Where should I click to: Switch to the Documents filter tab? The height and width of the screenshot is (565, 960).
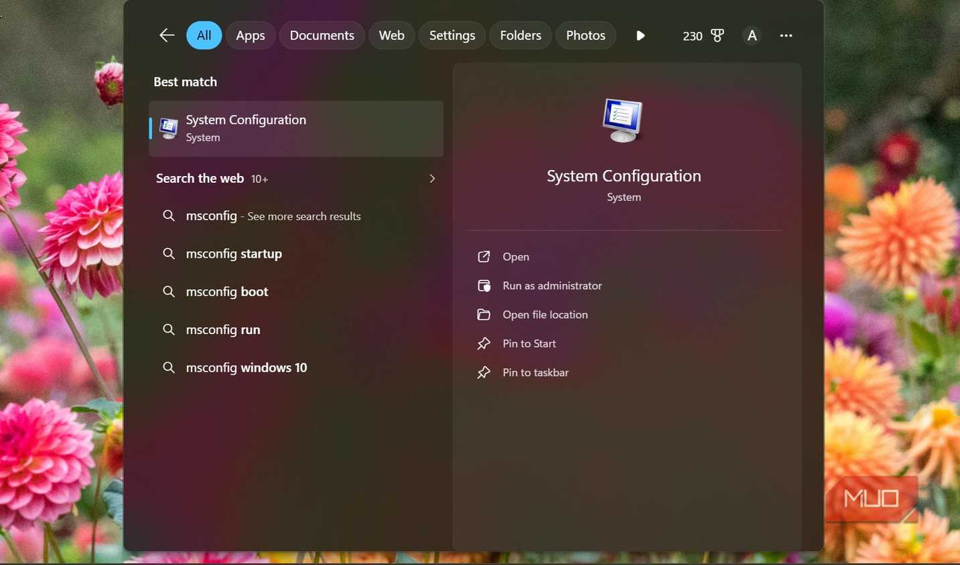point(322,35)
